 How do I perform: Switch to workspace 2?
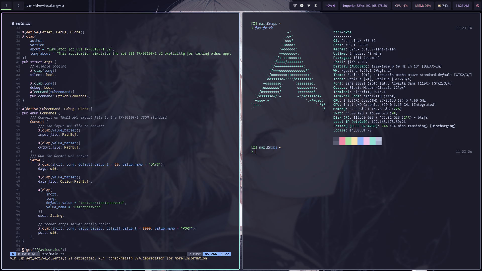[x=18, y=6]
